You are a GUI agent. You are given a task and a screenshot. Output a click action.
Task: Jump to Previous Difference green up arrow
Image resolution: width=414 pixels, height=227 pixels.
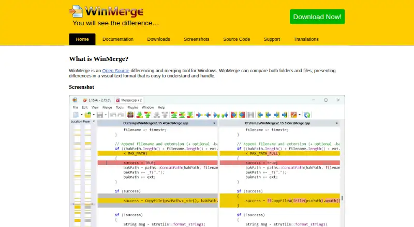tap(147, 115)
